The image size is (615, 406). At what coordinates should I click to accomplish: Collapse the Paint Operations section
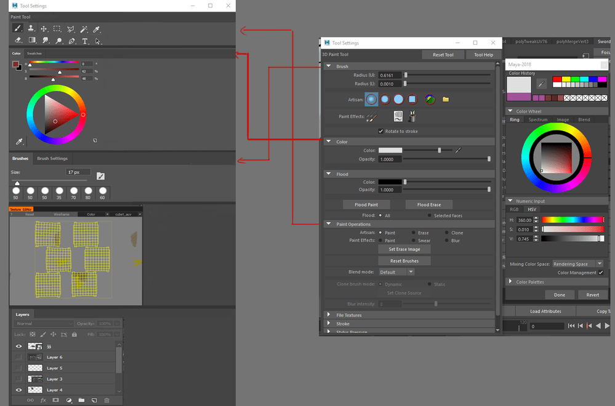(329, 224)
